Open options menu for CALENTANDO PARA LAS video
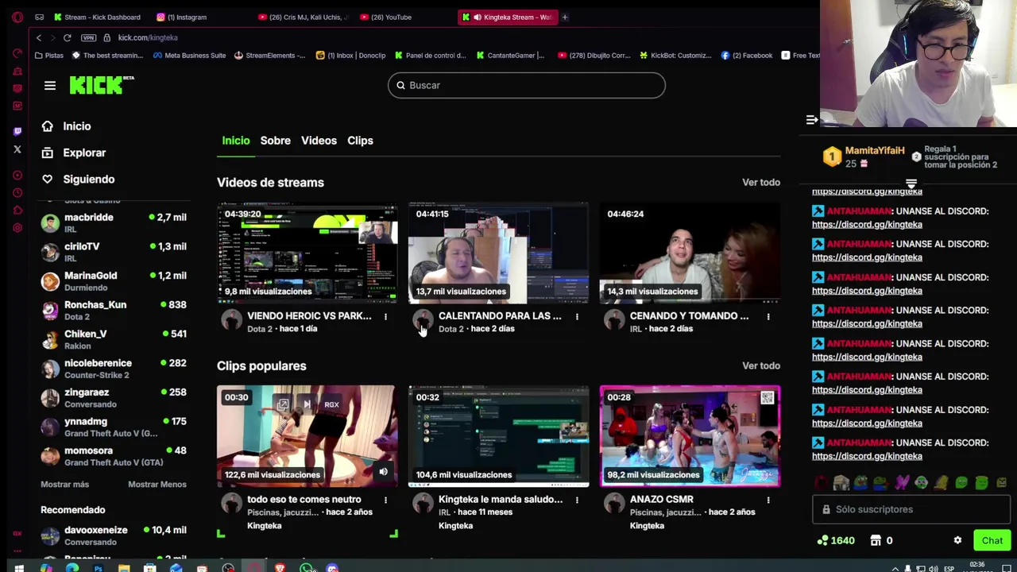The image size is (1017, 572). click(577, 317)
